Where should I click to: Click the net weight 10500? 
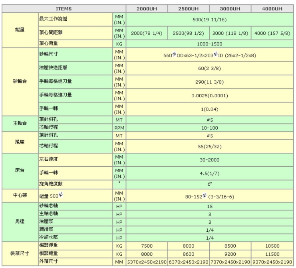(272, 246)
